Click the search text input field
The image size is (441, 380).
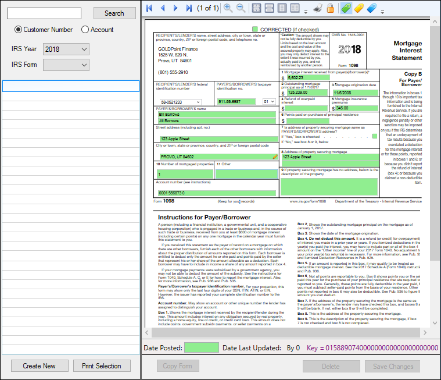click(x=44, y=13)
